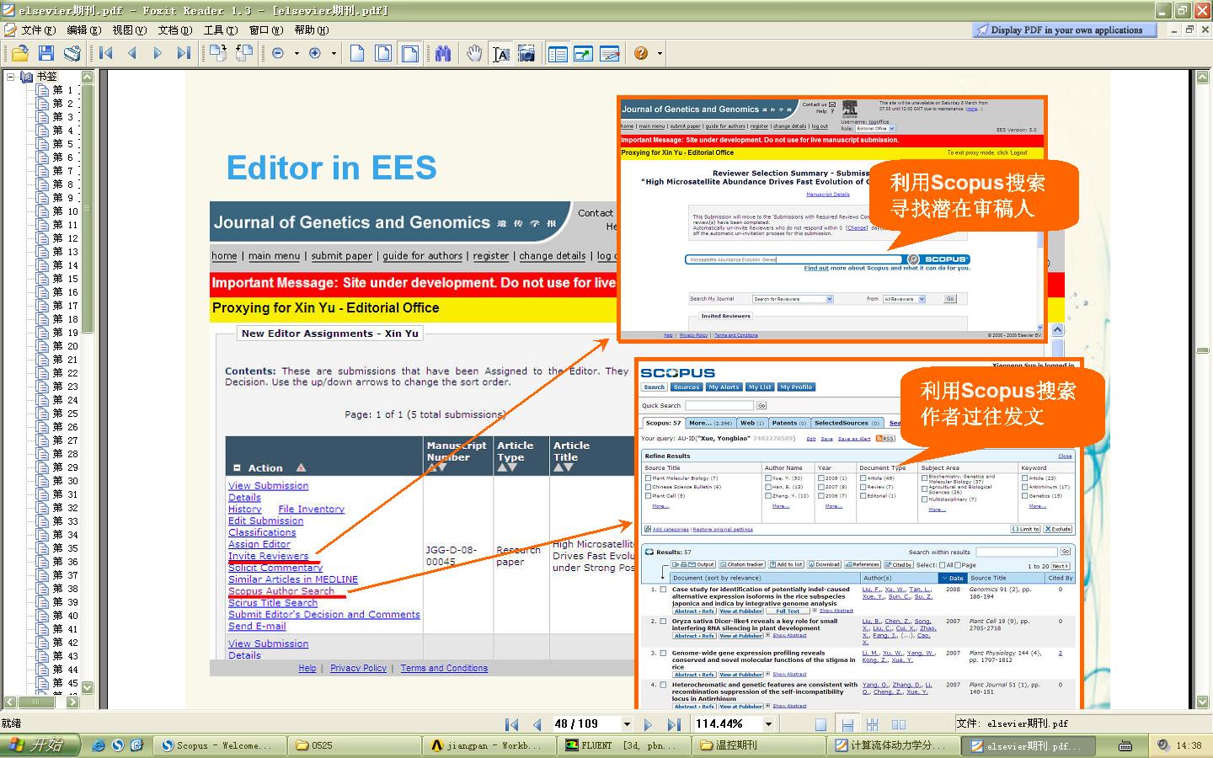Jump to first page from status bar

(x=511, y=724)
